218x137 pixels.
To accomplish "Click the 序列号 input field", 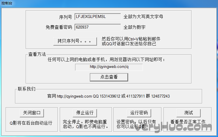I will coord(98,17).
